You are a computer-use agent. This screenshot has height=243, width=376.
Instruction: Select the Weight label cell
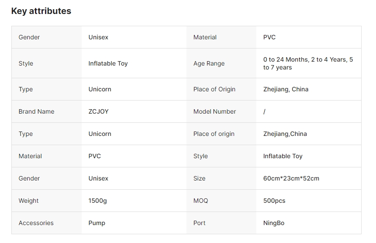click(x=28, y=201)
